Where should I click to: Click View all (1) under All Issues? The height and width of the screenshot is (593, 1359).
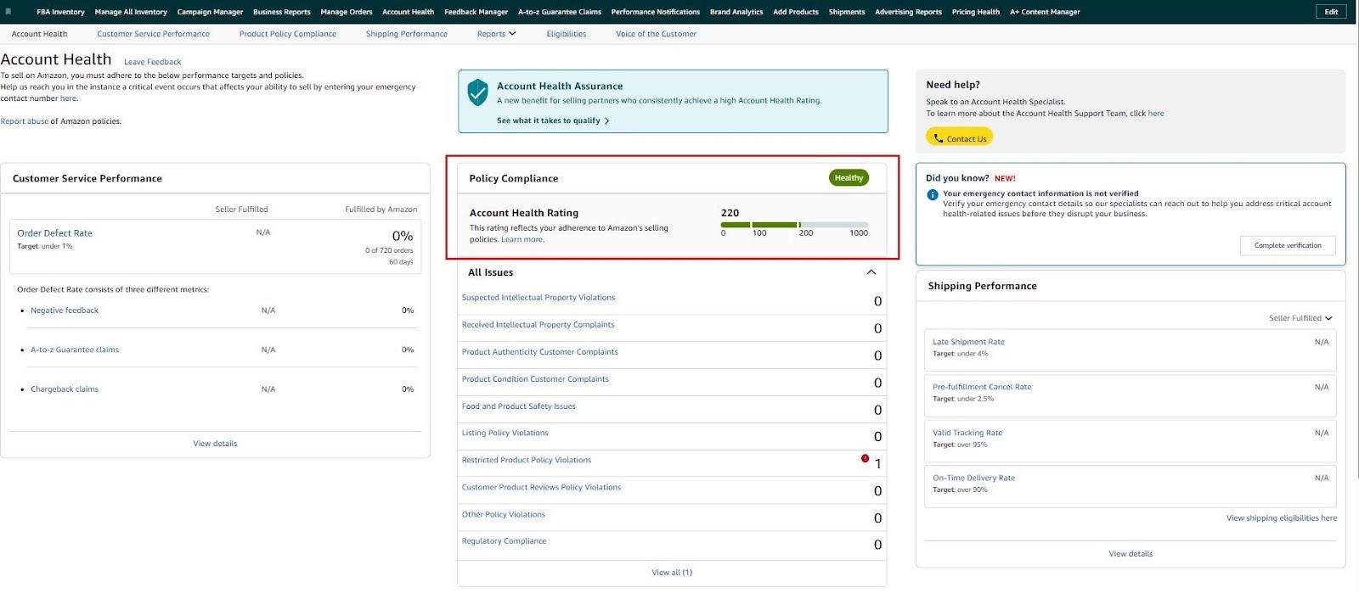coord(672,573)
